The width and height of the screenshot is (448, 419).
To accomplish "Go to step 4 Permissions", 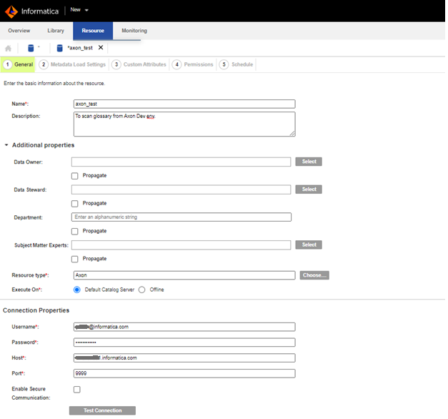I will click(193, 64).
